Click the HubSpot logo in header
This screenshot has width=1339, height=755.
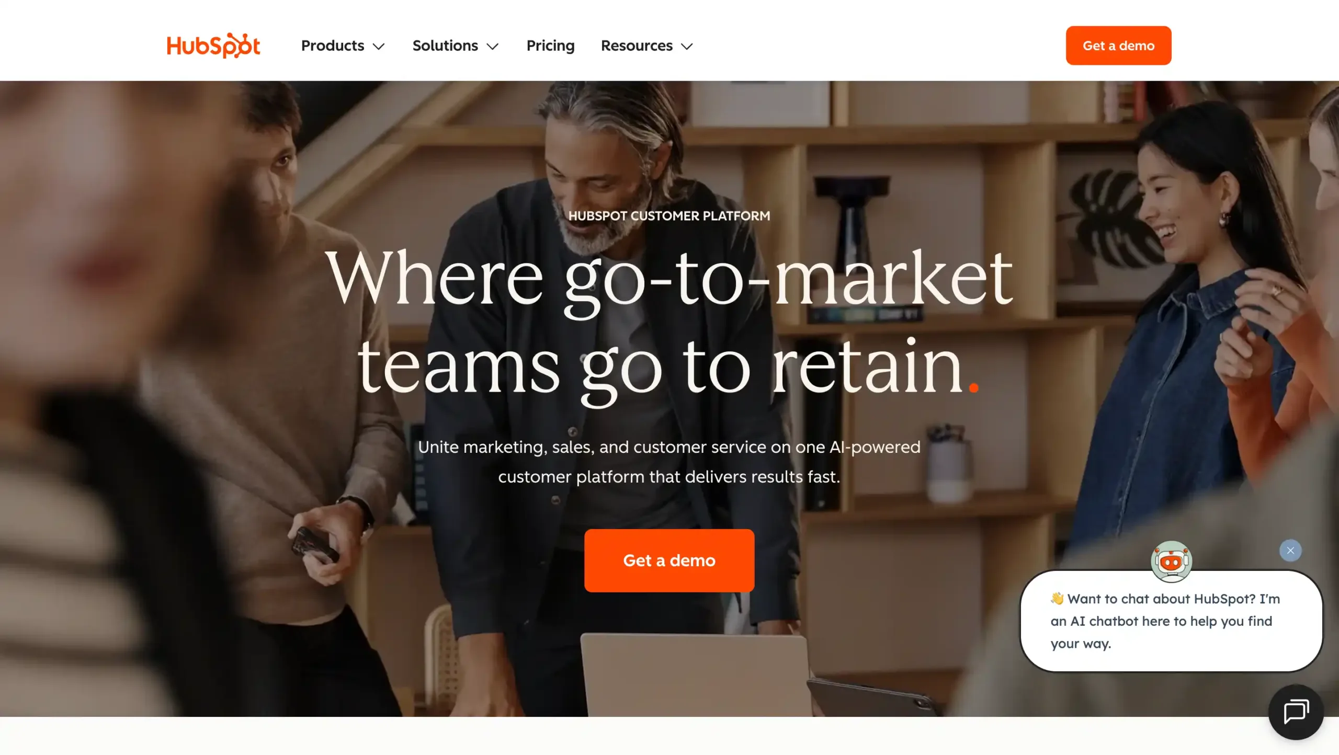(213, 45)
